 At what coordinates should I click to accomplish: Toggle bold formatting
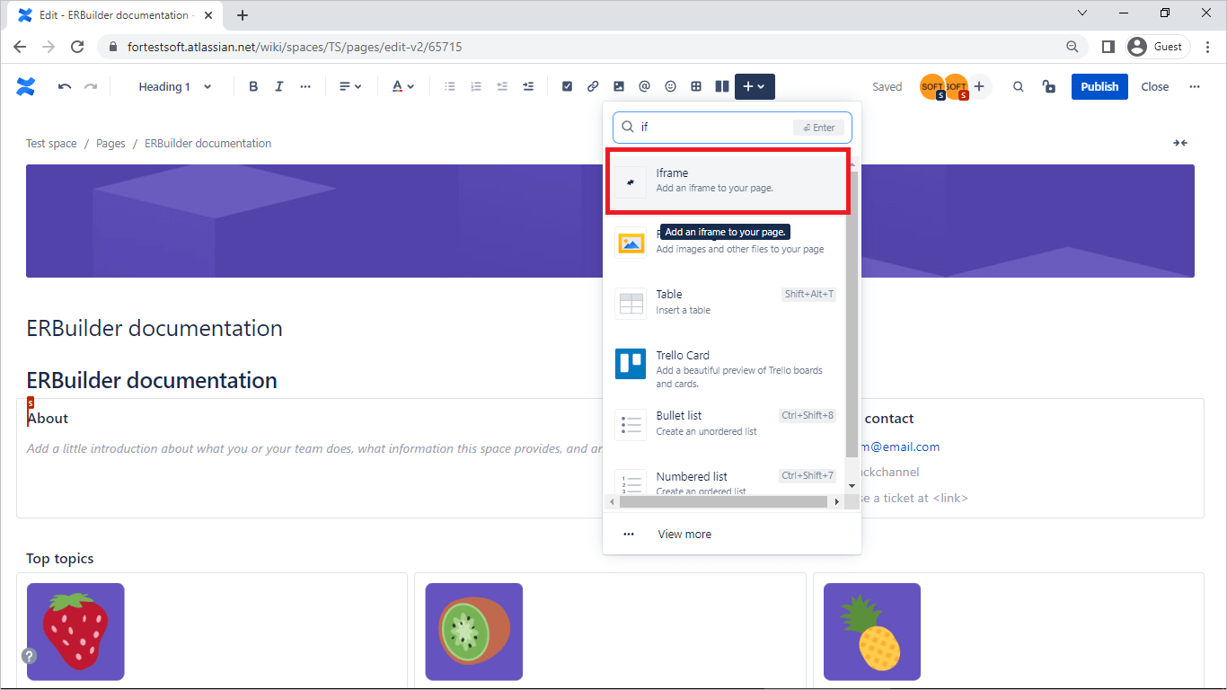pyautogui.click(x=252, y=86)
